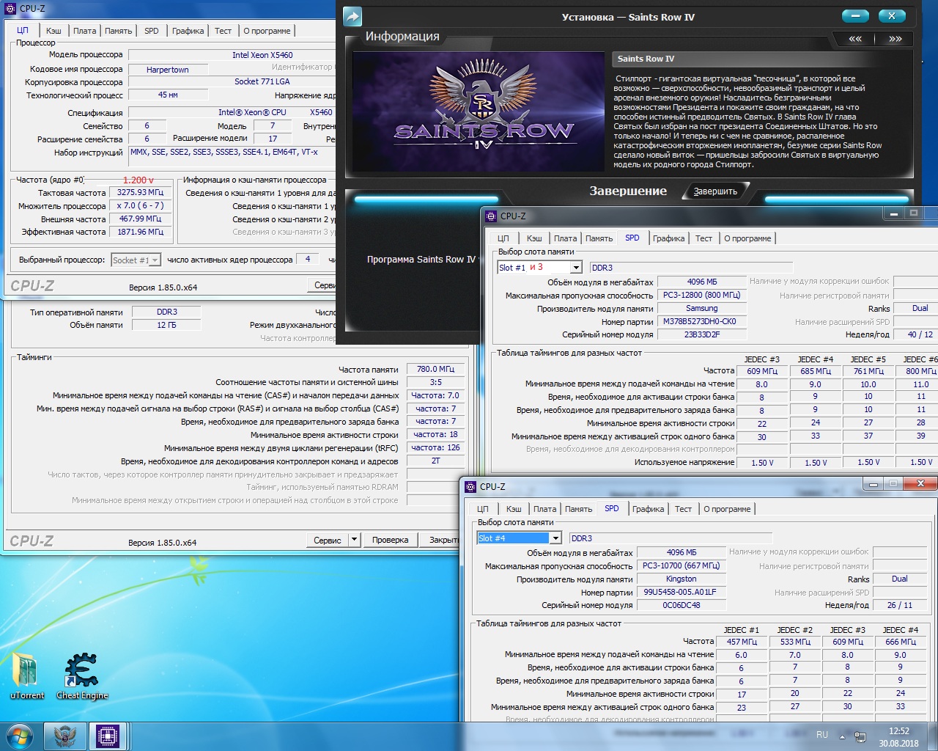Open the Память tab in the processor CPU-Z window
The height and width of the screenshot is (751, 938).
click(x=118, y=31)
